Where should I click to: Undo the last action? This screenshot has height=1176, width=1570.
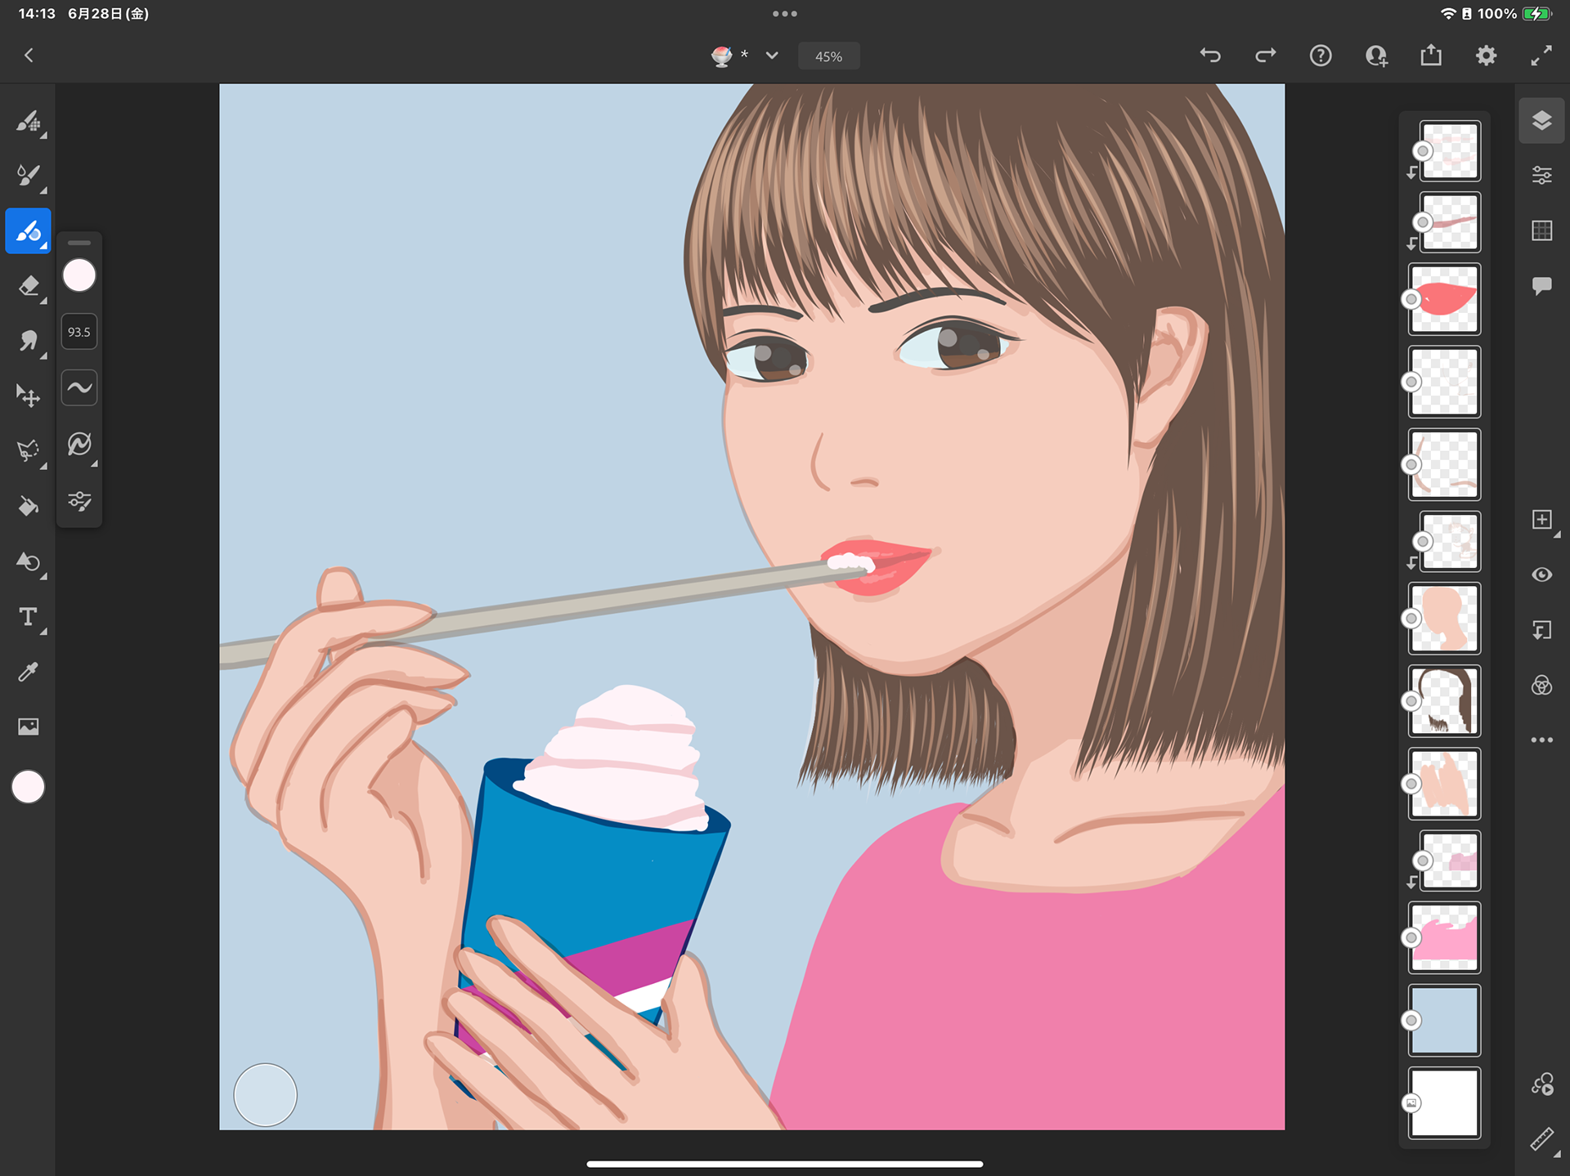point(1210,56)
